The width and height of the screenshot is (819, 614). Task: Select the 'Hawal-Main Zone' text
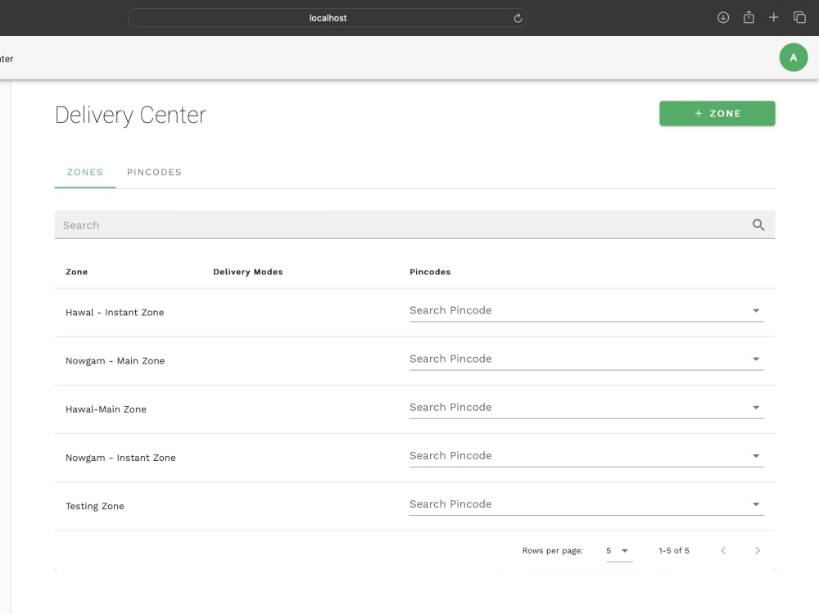pyautogui.click(x=106, y=409)
